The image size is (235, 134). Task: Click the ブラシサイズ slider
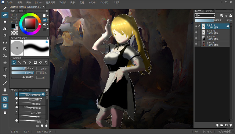23,68
